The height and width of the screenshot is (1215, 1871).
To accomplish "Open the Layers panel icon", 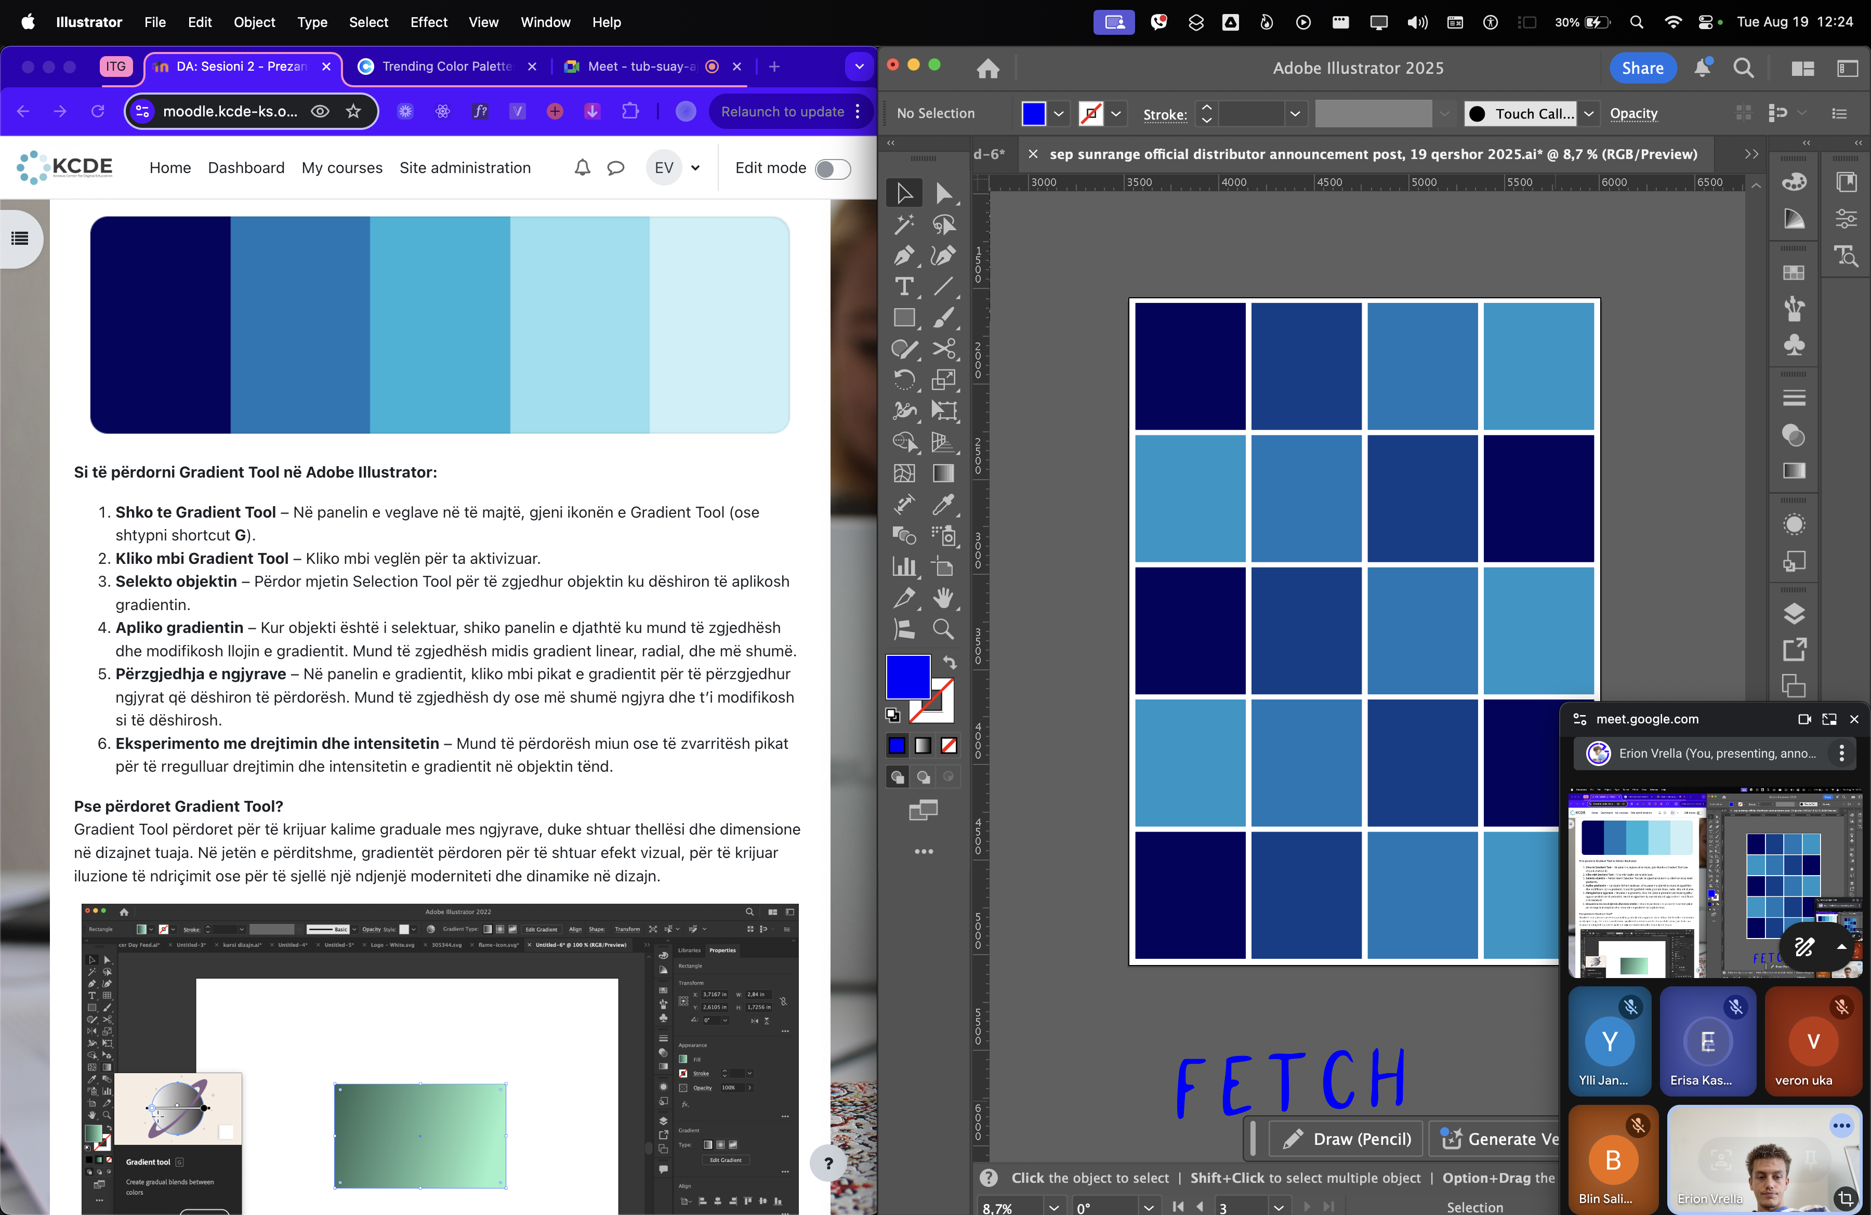I will [x=1794, y=614].
